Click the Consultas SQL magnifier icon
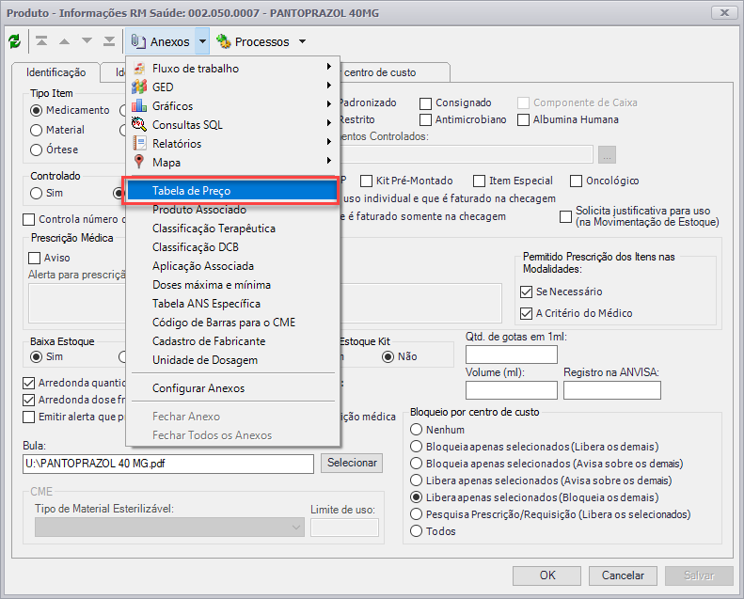This screenshot has height=599, width=744. pos(139,124)
